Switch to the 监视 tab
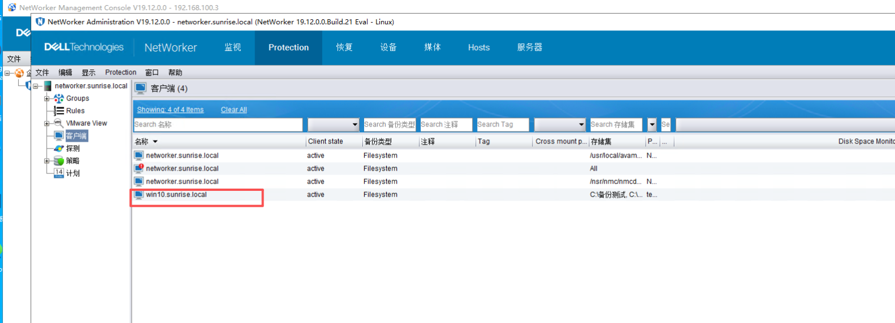Viewport: 895px width, 323px height. click(x=233, y=47)
